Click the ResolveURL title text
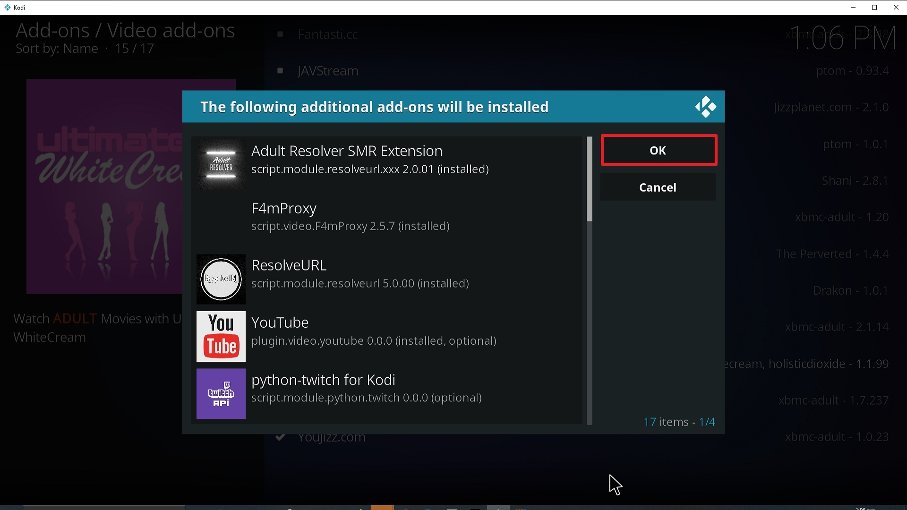Image resolution: width=907 pixels, height=510 pixels. pyautogui.click(x=289, y=265)
